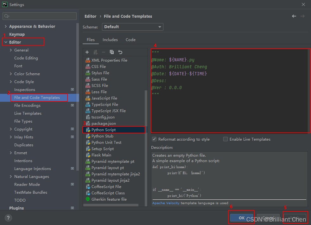Click the template list horizontal scrollbar
The width and height of the screenshot is (311, 225).
click(111, 205)
